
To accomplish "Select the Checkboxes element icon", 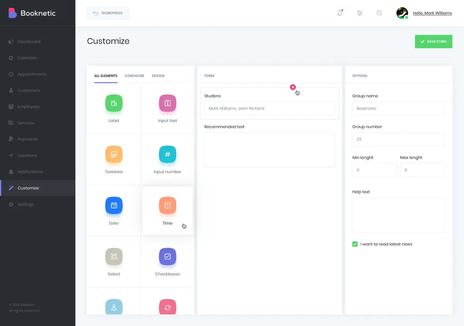I will [167, 256].
